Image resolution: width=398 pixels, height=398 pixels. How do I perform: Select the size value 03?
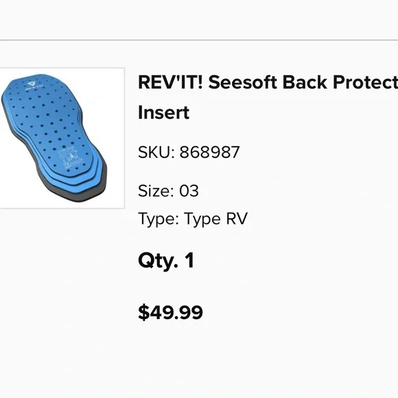(x=189, y=191)
